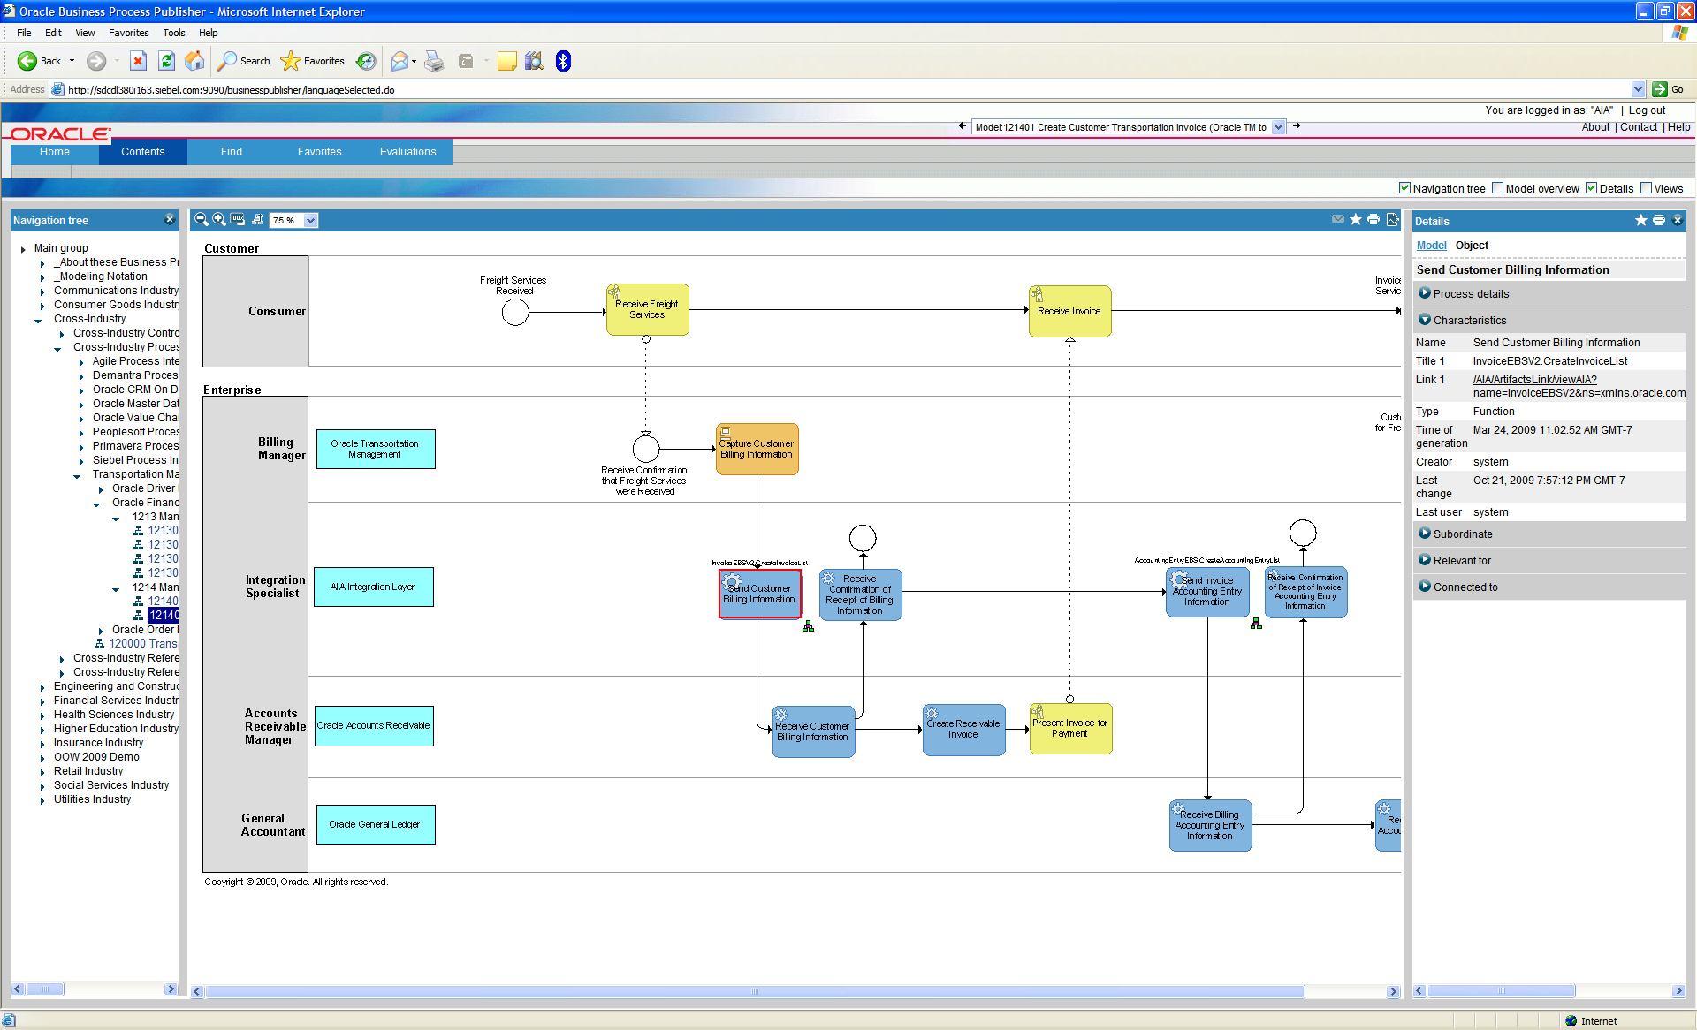Click the Log out link

pyautogui.click(x=1647, y=110)
